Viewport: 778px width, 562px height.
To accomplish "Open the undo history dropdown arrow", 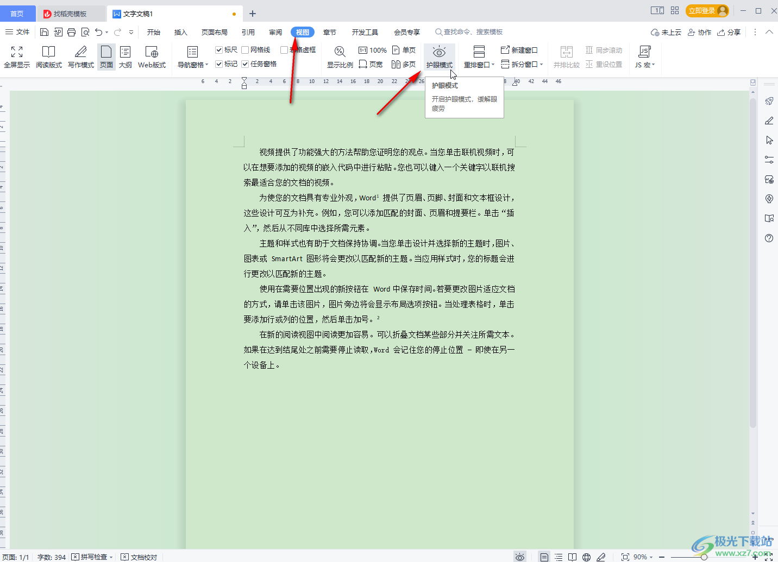I will 107,33.
